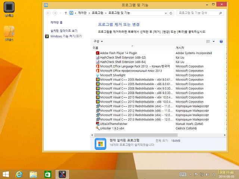The image size is (239, 179).
Task: Click icon of Visual C++ 2008 x86 entry
Action: pos(98,93)
